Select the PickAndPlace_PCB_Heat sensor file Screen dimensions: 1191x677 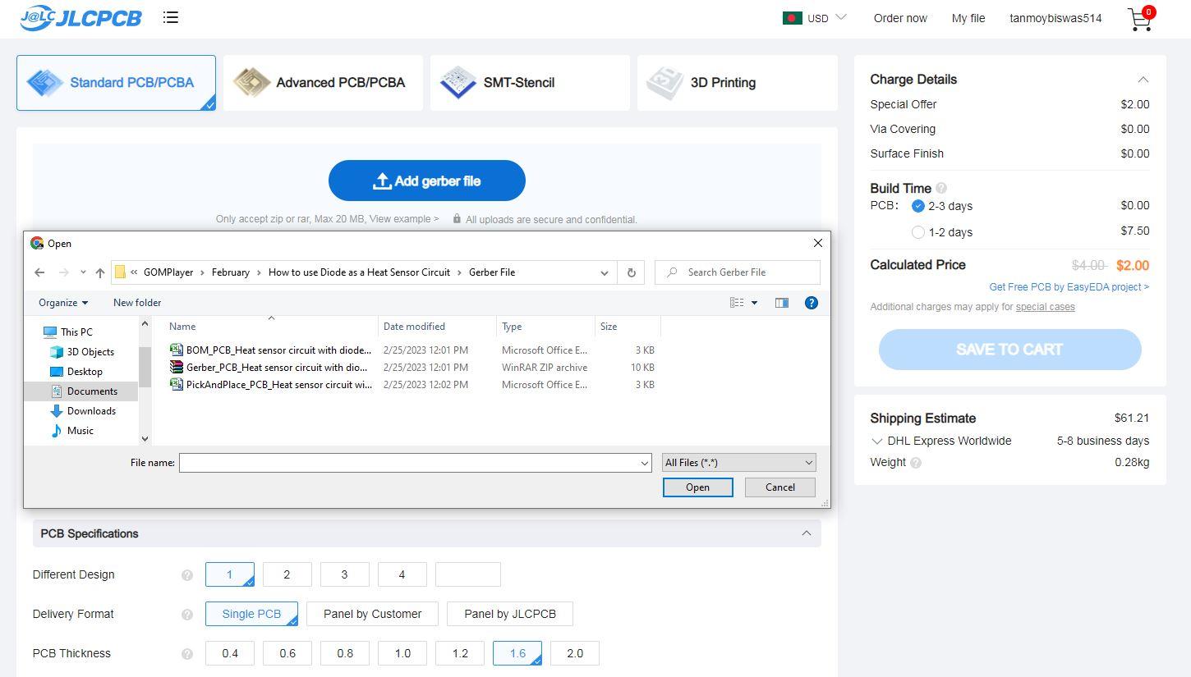coord(270,384)
